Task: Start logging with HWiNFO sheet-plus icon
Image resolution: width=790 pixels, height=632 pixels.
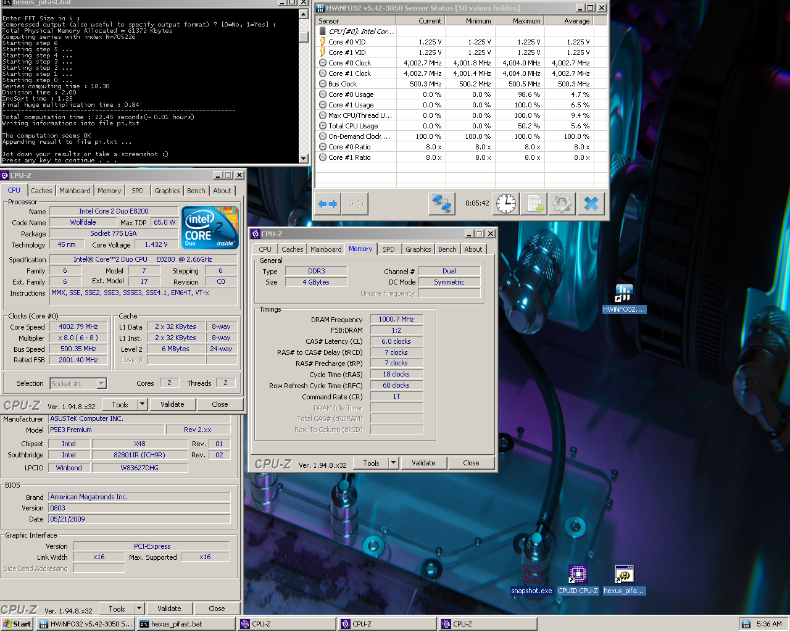Action: click(534, 203)
